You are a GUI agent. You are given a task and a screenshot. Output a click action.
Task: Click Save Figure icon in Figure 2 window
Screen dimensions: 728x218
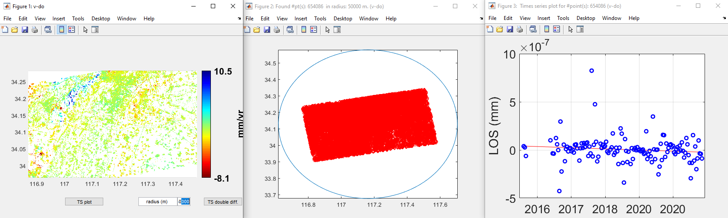(267, 29)
